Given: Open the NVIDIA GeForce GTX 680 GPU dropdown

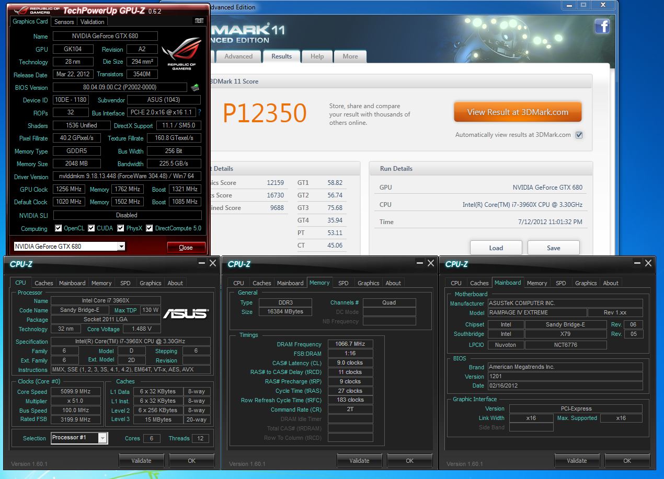Looking at the screenshot, I should click(69, 247).
